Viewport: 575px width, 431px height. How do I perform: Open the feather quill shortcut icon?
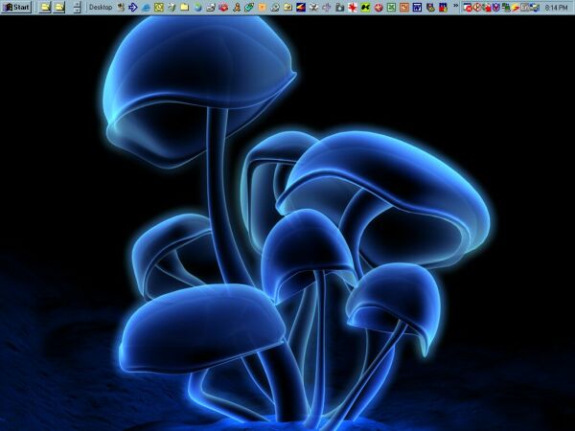click(172, 7)
